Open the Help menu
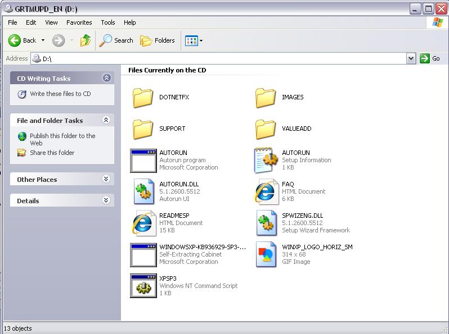 click(x=130, y=22)
